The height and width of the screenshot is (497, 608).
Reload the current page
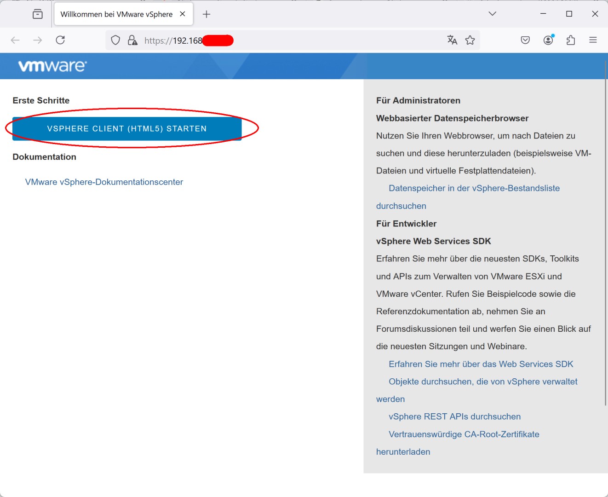click(60, 40)
